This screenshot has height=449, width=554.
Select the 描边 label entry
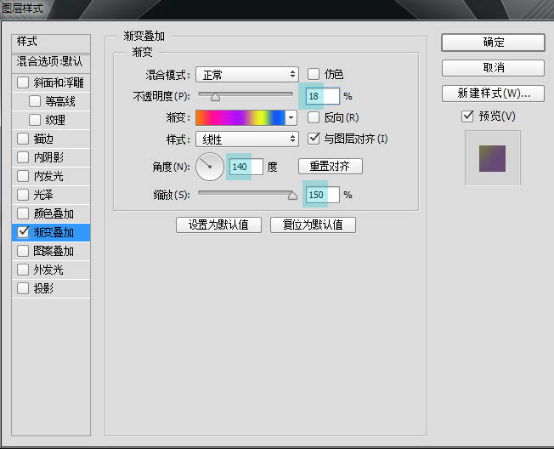click(x=43, y=139)
